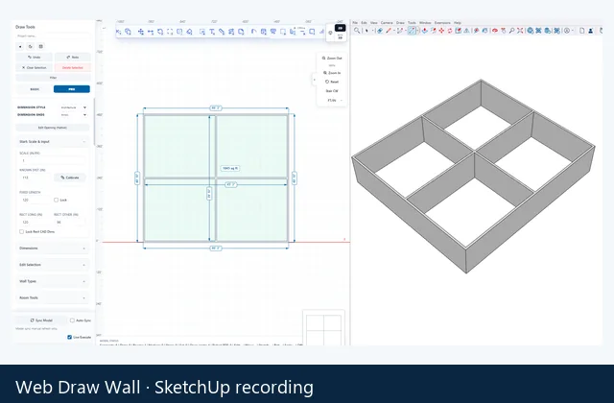Viewport: 614px width, 403px height.
Task: Toggle the Snap Off button
Action: click(x=332, y=91)
